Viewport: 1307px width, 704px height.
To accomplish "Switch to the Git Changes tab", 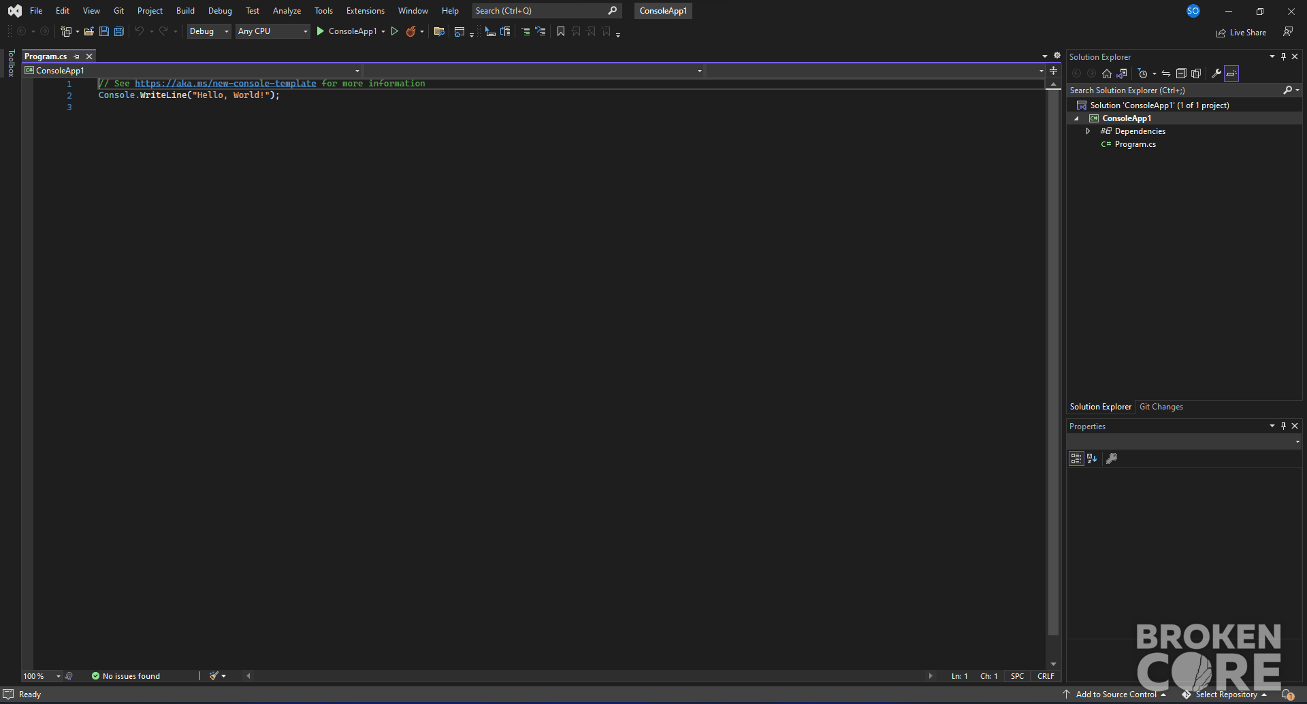I will 1161,407.
